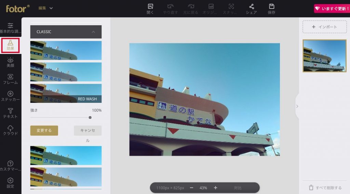Open the 設定 settings gear
The image size is (350, 194).
(10, 183)
